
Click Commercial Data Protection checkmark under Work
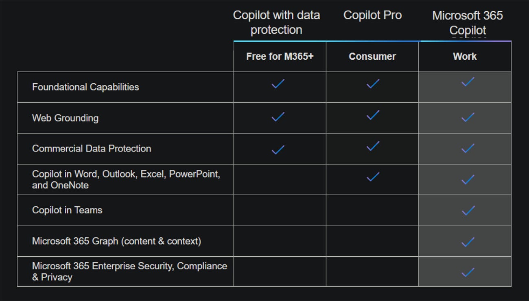pos(468,148)
